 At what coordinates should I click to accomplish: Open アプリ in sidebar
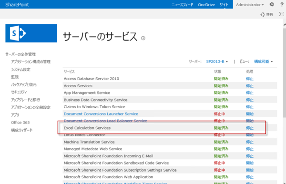pos(15,115)
